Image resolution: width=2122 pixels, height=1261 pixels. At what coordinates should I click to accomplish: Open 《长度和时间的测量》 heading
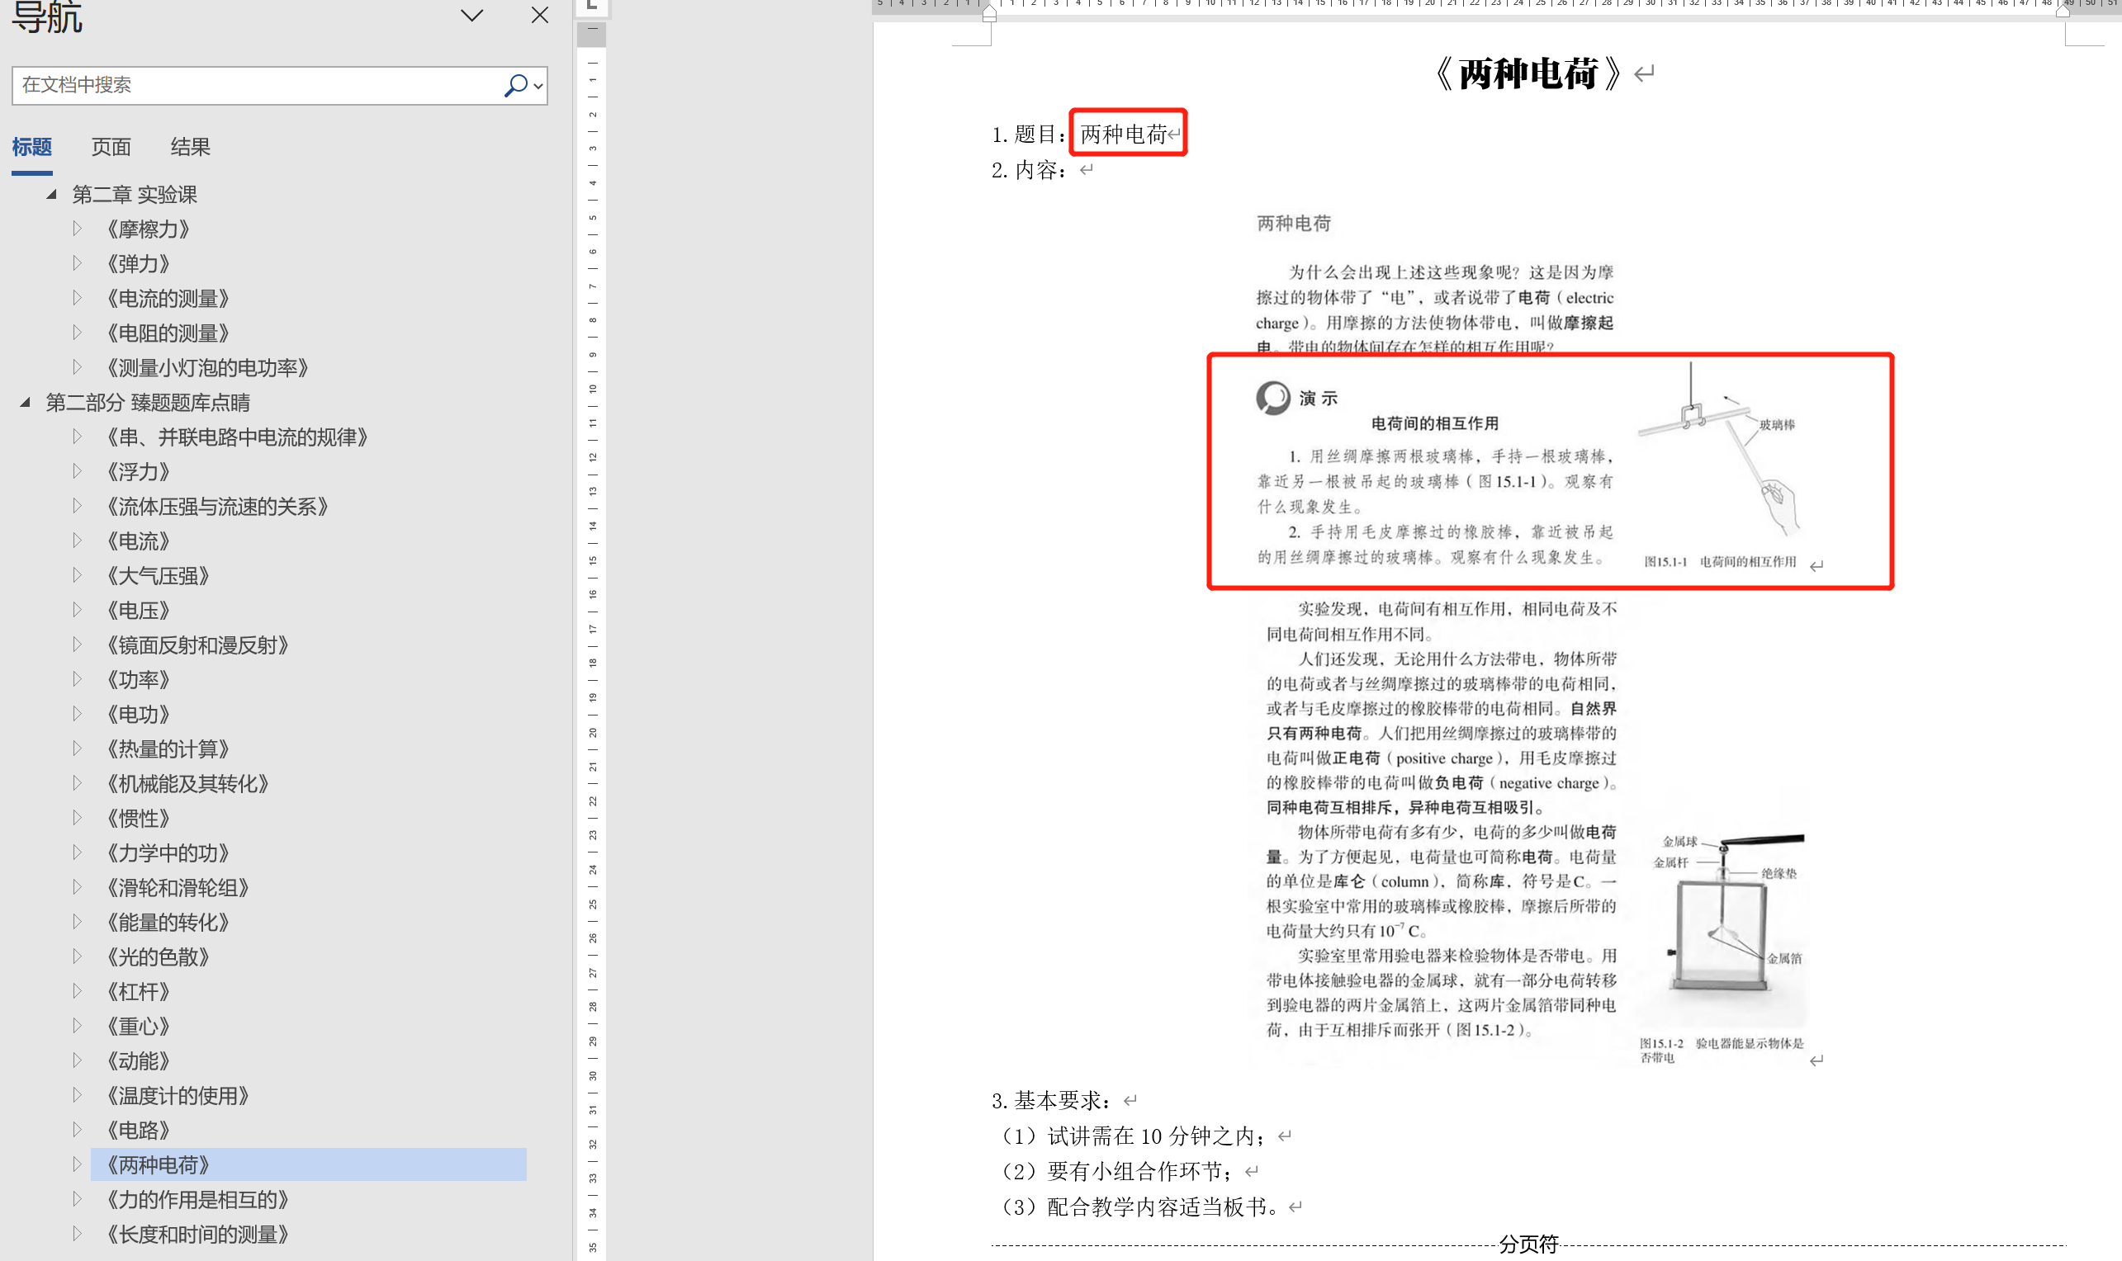click(x=197, y=1234)
